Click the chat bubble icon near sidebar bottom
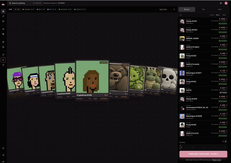 coord(3,148)
